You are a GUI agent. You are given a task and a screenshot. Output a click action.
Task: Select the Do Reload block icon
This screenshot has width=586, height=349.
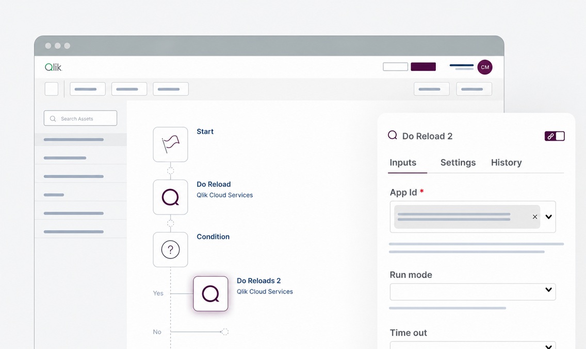170,197
